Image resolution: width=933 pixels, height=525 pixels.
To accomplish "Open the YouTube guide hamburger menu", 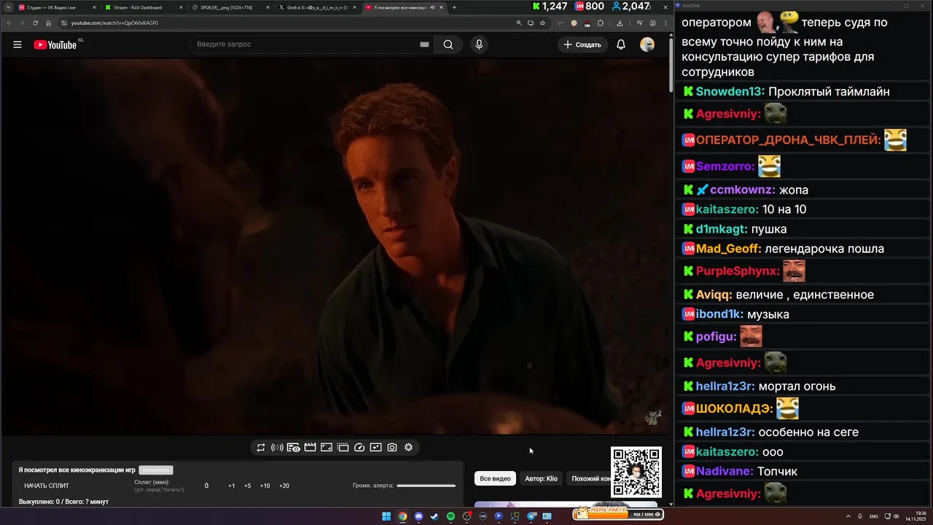I will pyautogui.click(x=17, y=44).
